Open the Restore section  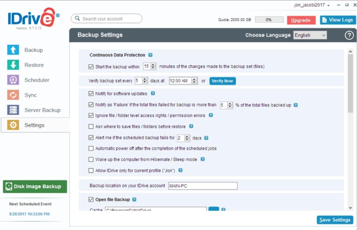(34, 65)
